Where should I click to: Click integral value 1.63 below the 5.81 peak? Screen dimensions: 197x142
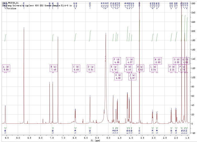click(x=90, y=132)
